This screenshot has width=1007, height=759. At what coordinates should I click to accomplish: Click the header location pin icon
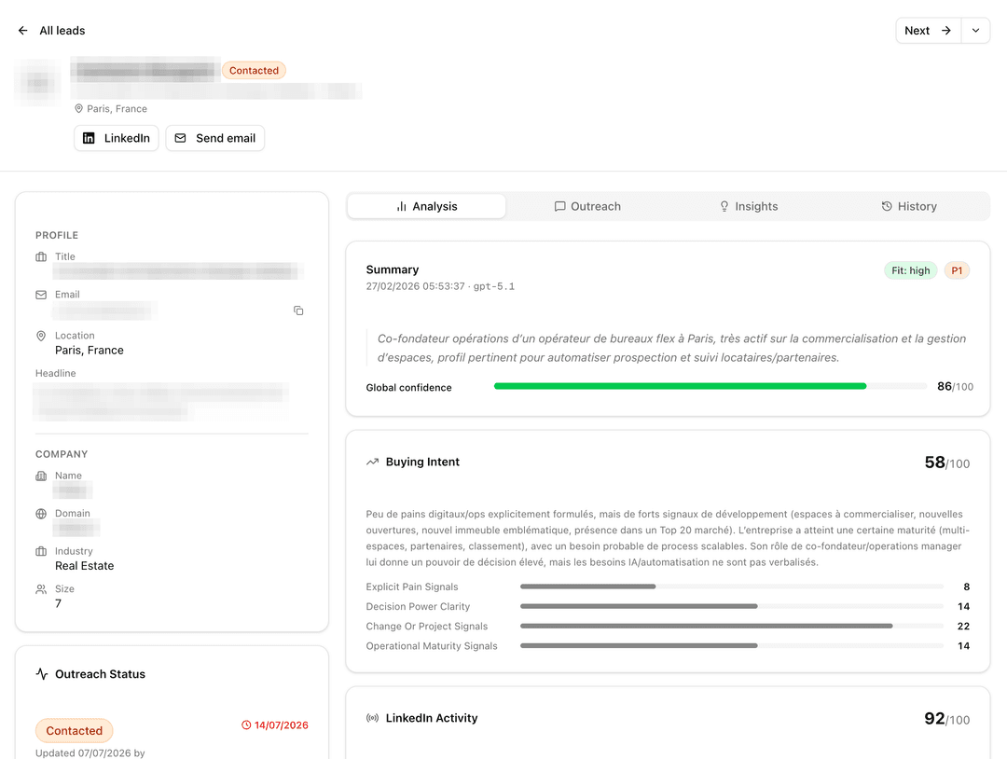tap(79, 108)
